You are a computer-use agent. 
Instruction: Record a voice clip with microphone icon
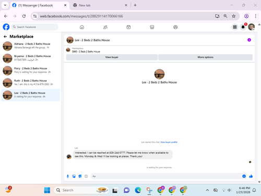[68, 176]
